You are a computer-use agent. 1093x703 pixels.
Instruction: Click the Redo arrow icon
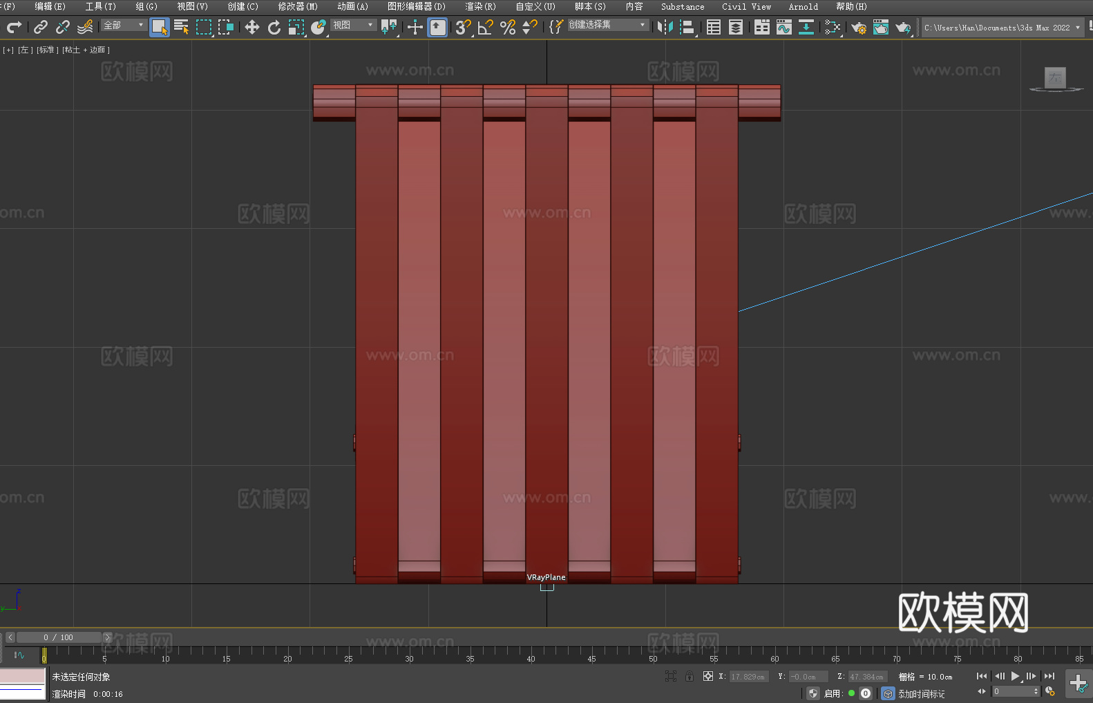(x=14, y=27)
